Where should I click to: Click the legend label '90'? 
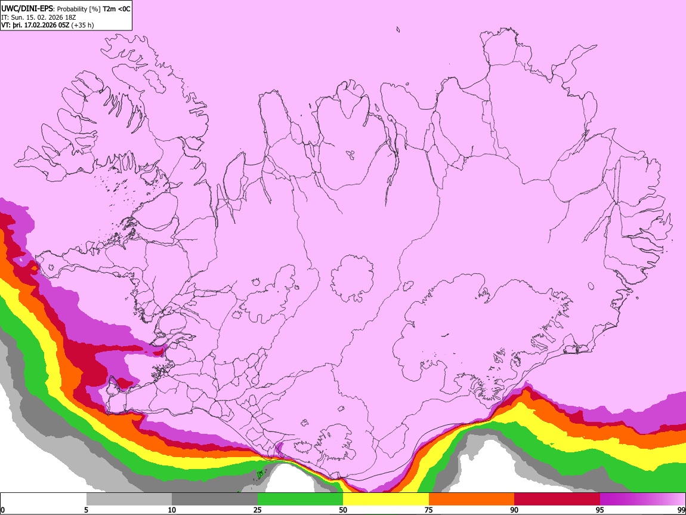514,510
